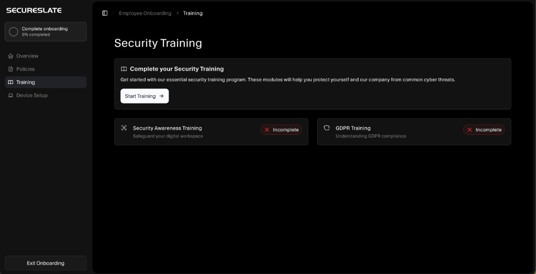Click the Device Setup laptop icon

point(10,95)
